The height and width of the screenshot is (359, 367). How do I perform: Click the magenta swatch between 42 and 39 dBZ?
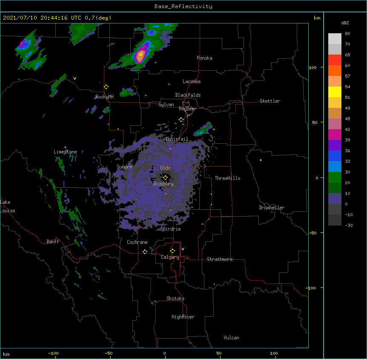335,134
